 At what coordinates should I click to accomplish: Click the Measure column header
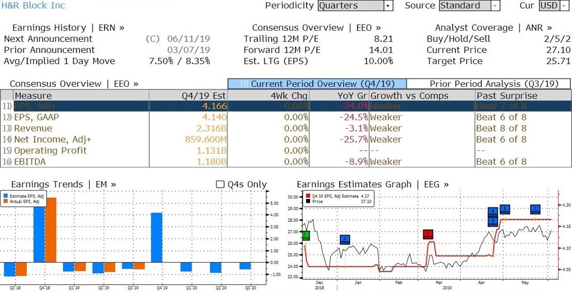tap(81, 96)
